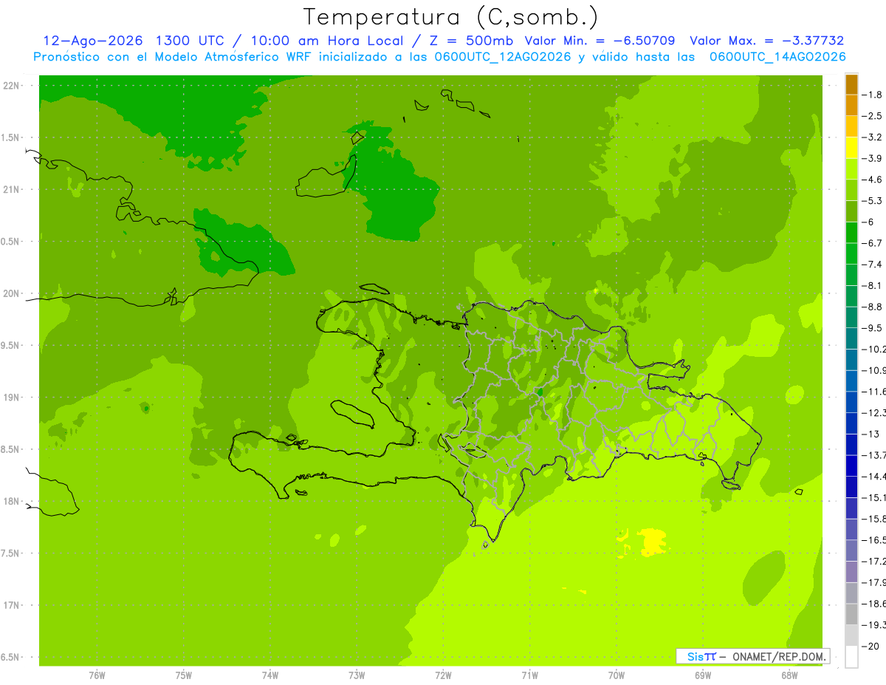This screenshot has width=886, height=685.
Task: Select the "71W" longitude label
Action: [x=529, y=675]
